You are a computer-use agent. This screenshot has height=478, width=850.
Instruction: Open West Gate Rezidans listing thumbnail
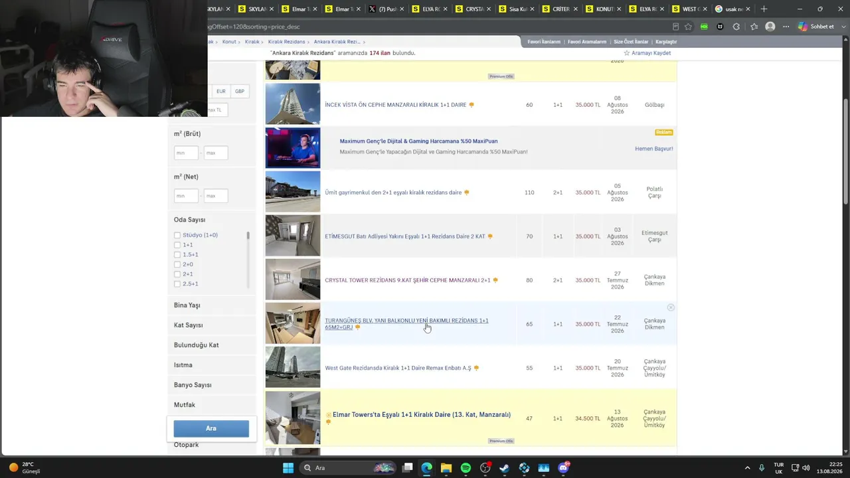coord(293,367)
